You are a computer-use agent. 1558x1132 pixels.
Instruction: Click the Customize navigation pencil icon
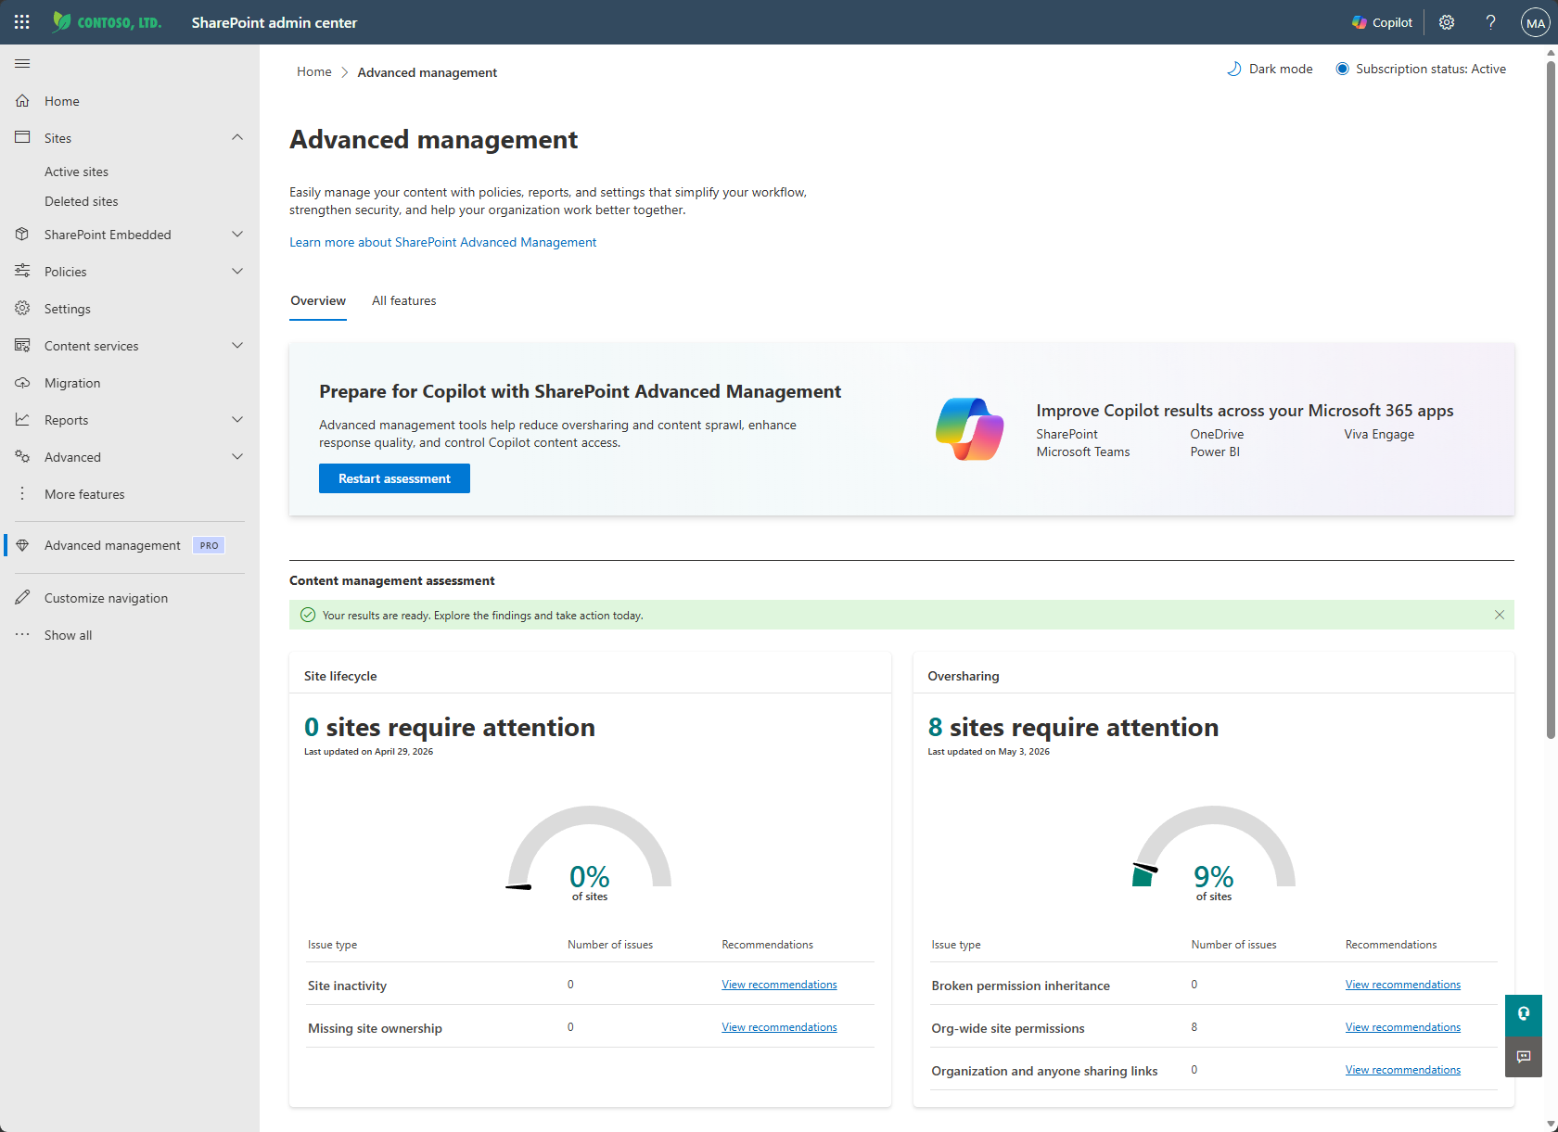[x=22, y=597]
